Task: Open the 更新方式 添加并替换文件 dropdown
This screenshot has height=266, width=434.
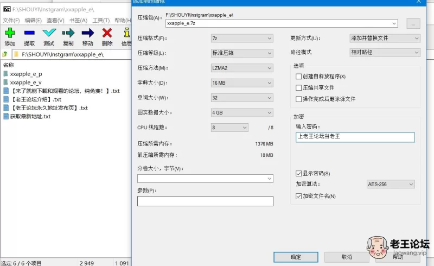Action: (x=385, y=38)
